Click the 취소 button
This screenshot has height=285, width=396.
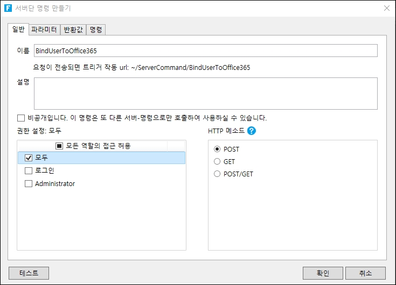coord(365,273)
